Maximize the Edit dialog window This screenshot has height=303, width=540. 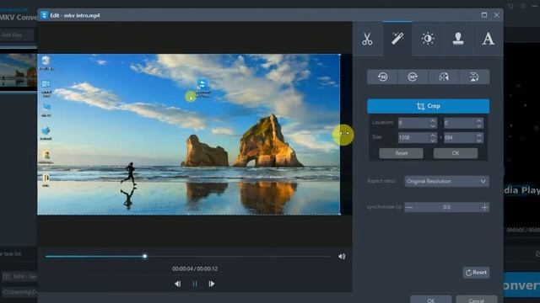click(484, 15)
